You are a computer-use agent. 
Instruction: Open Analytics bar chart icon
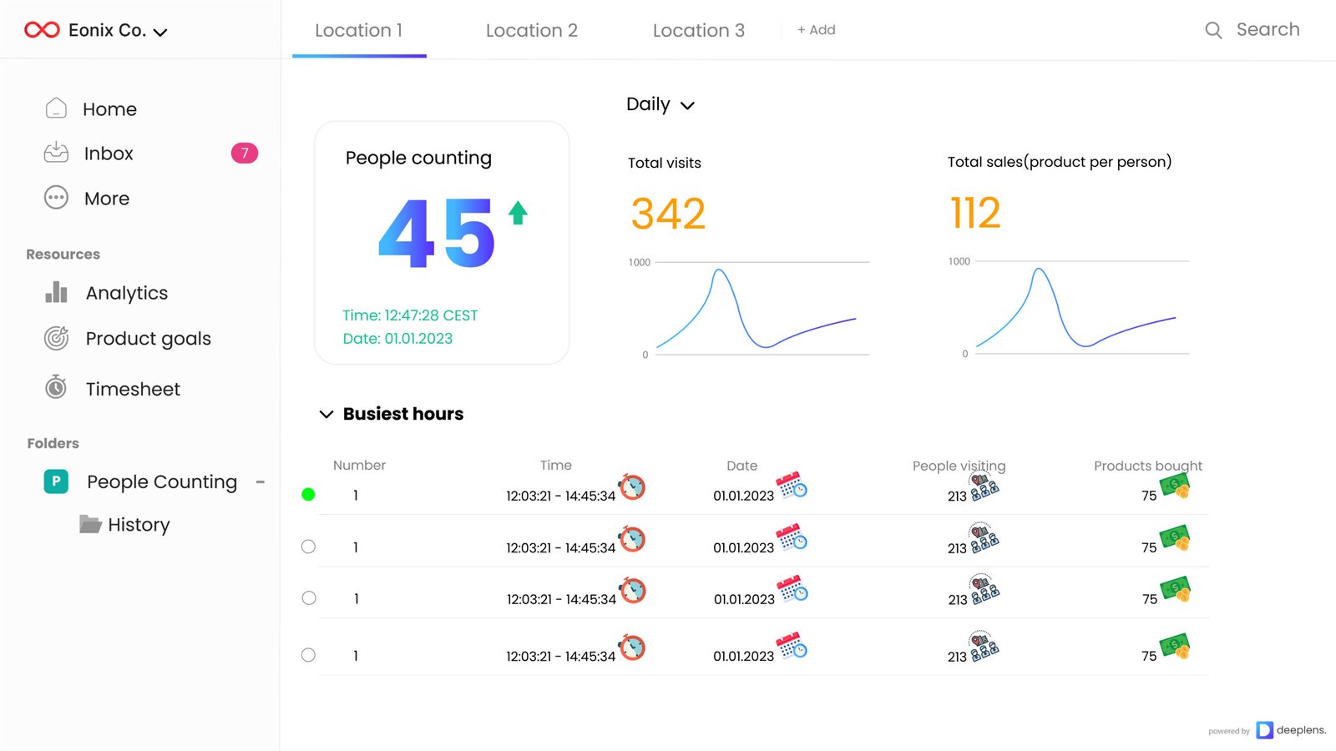point(56,292)
